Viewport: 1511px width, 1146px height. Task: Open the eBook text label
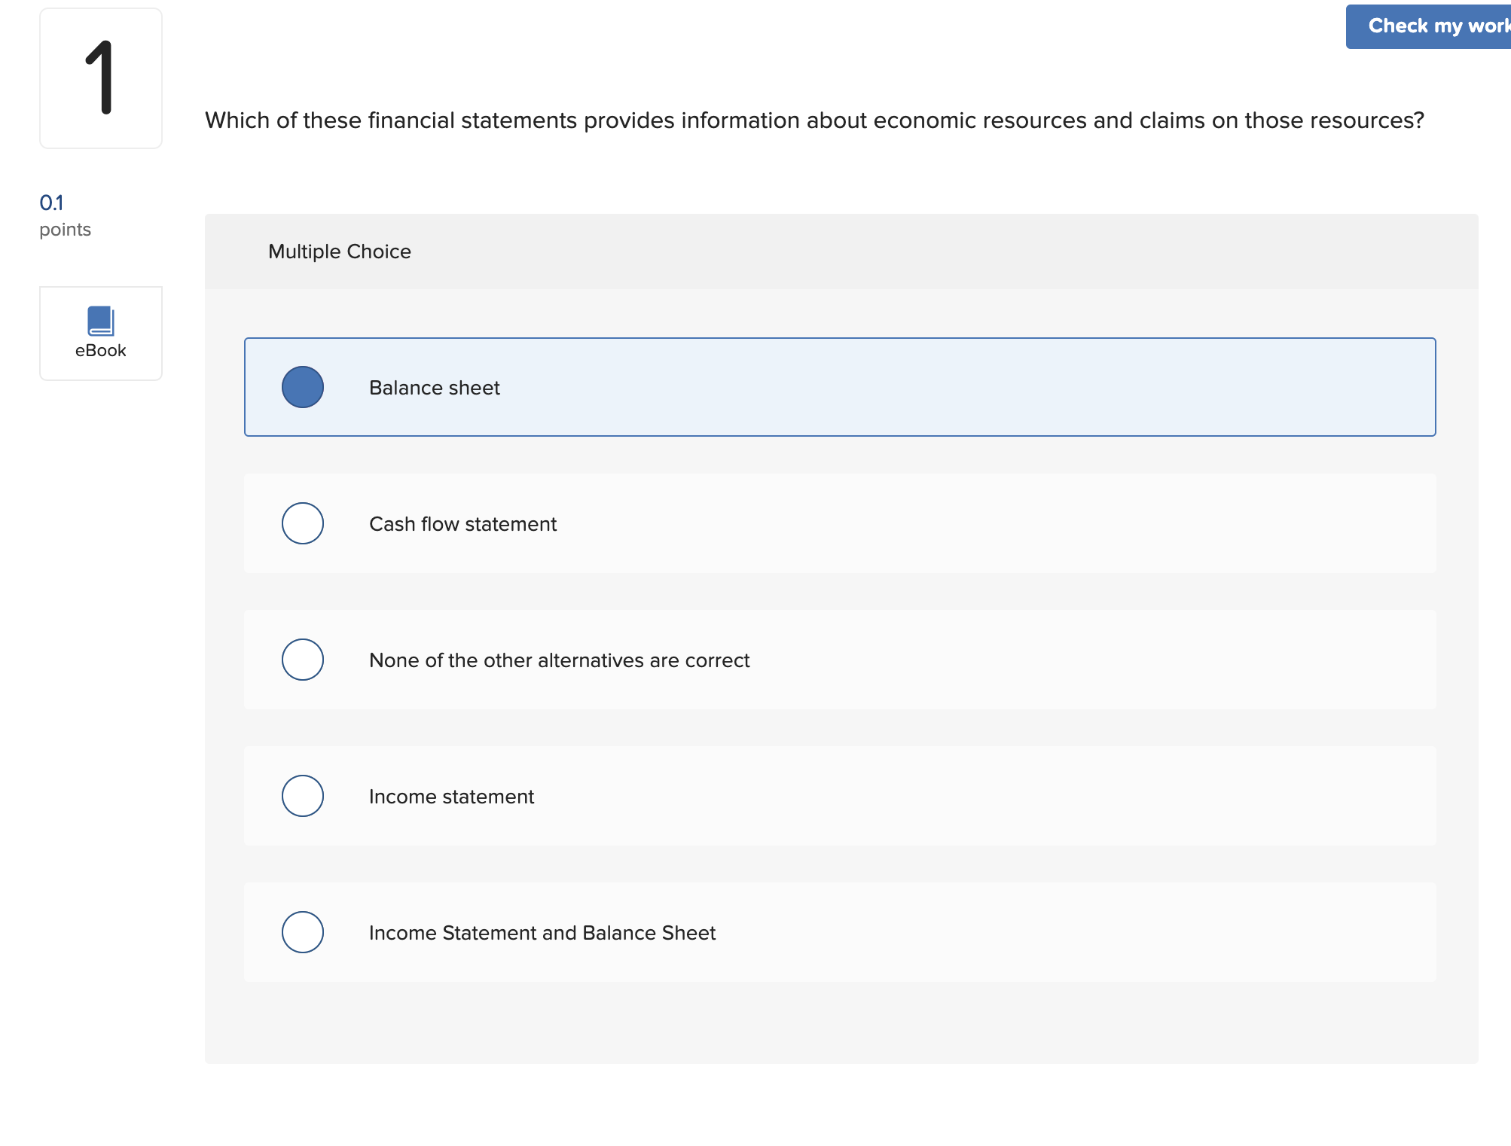[101, 351]
